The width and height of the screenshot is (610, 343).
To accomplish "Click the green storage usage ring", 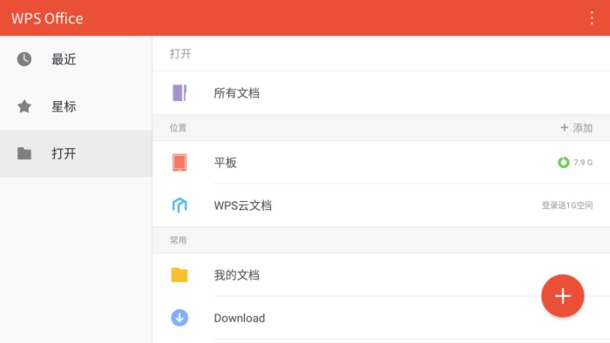I will (x=563, y=163).
